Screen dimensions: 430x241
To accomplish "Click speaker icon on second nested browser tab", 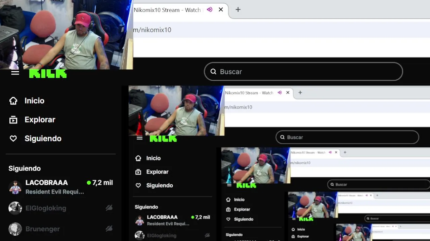I will point(279,93).
